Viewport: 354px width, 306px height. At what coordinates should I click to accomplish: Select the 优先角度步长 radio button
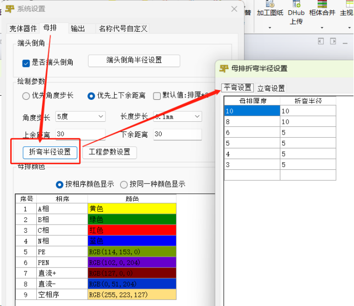click(26, 96)
